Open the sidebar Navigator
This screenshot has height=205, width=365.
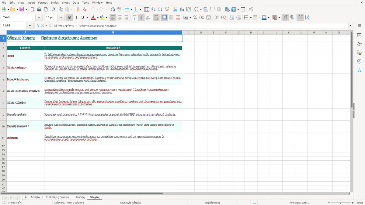pyautogui.click(x=359, y=61)
